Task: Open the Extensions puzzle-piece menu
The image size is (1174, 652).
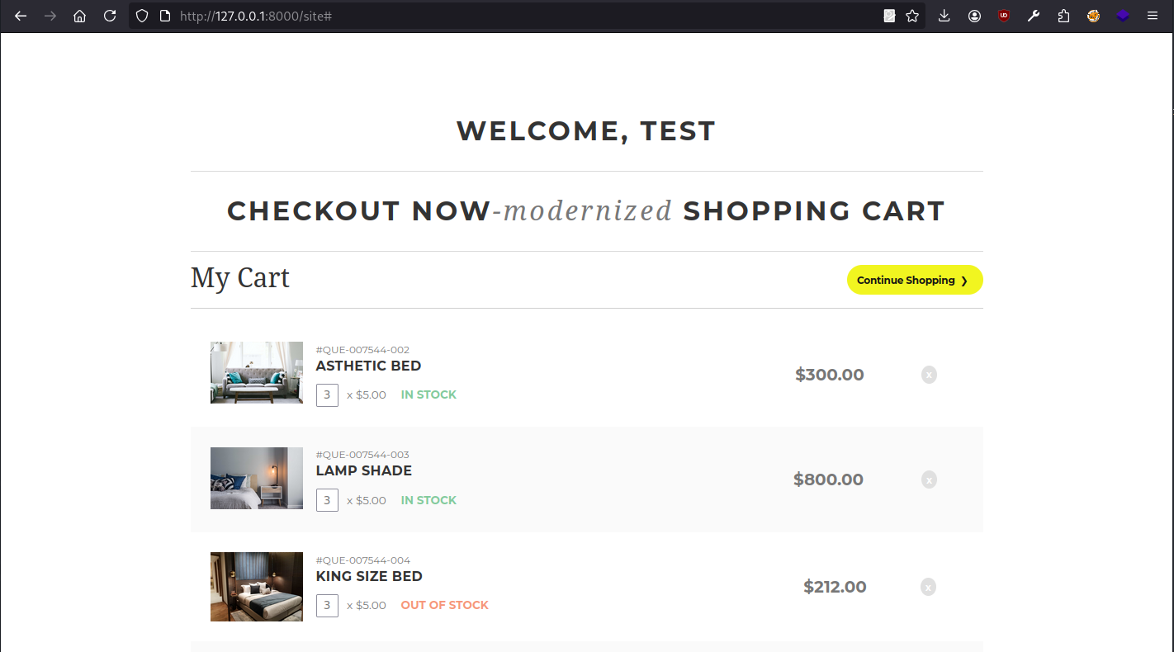Action: 1063,16
